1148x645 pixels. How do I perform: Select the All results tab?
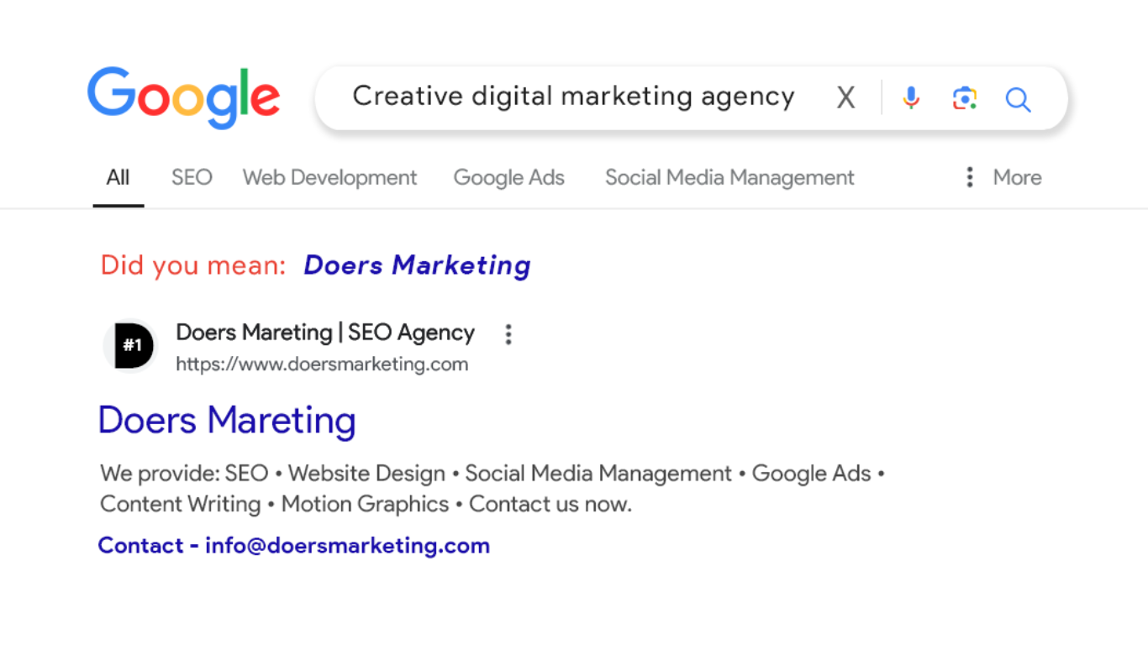tap(118, 177)
